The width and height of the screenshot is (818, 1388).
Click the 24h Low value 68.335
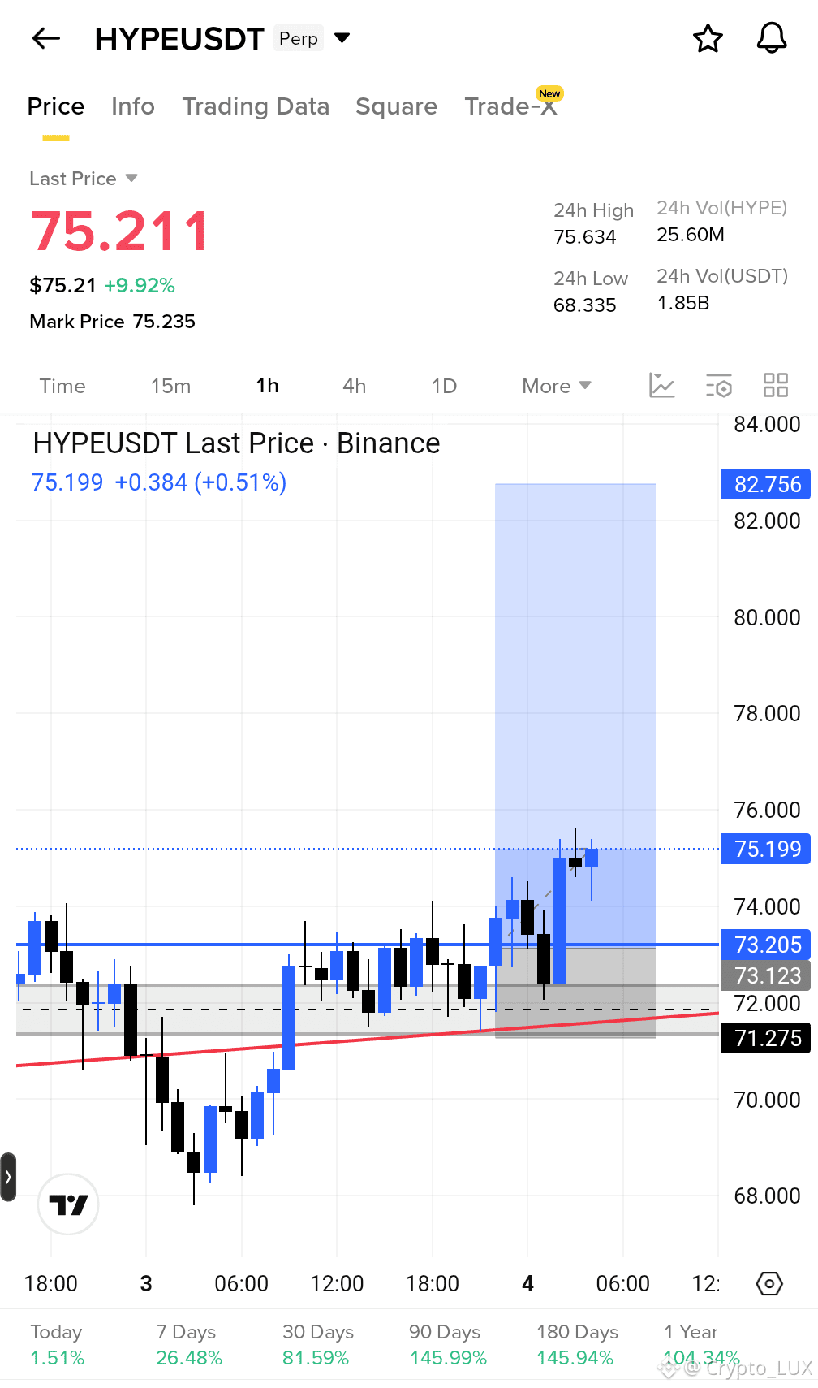[x=585, y=305]
